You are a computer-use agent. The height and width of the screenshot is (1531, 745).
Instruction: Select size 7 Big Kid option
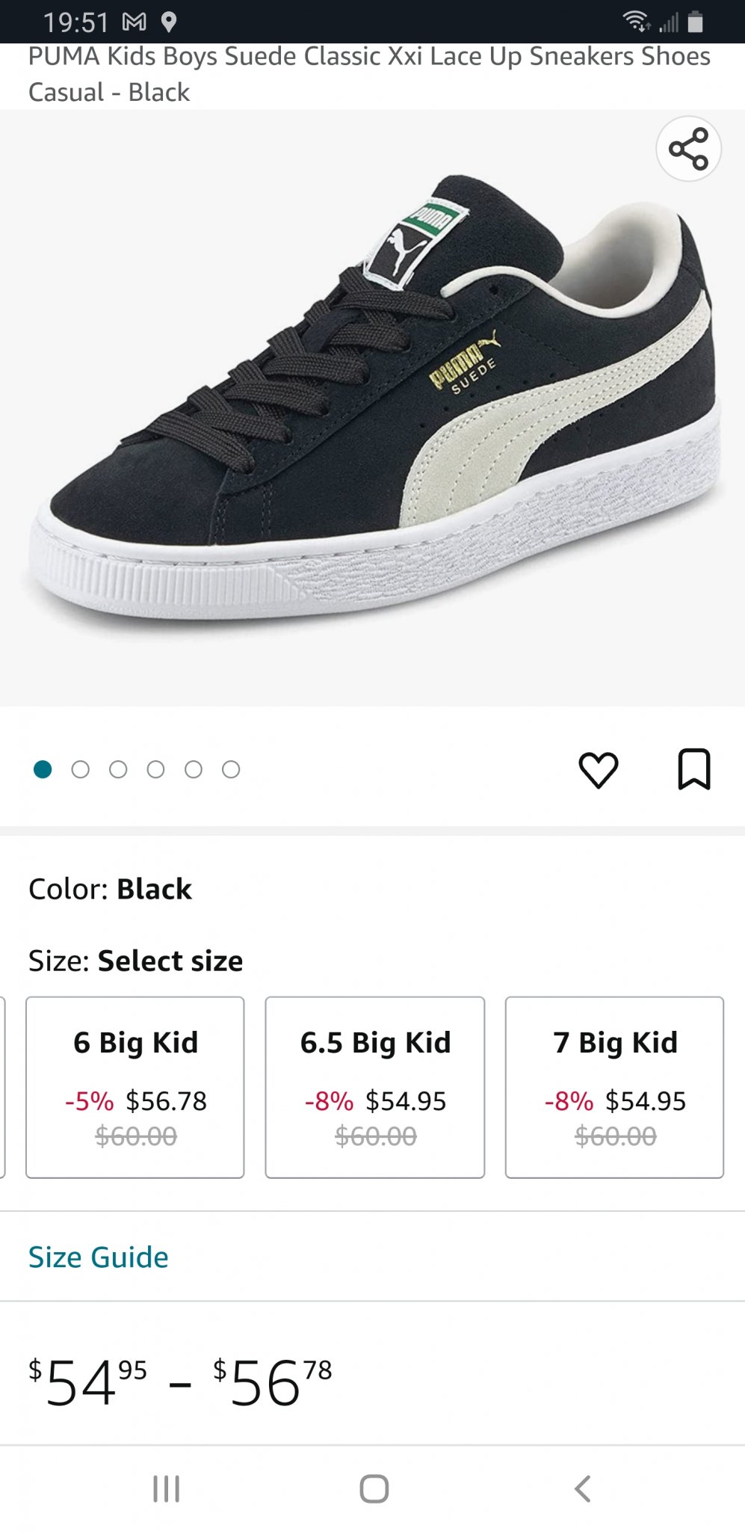[x=614, y=1087]
